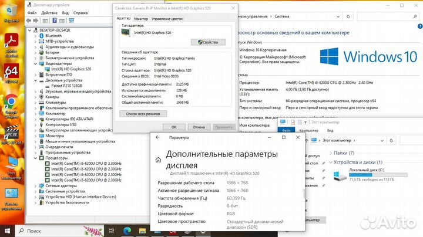Click the Up arrow in explorer address bar
The height and width of the screenshot is (237, 423).
click(x=307, y=141)
